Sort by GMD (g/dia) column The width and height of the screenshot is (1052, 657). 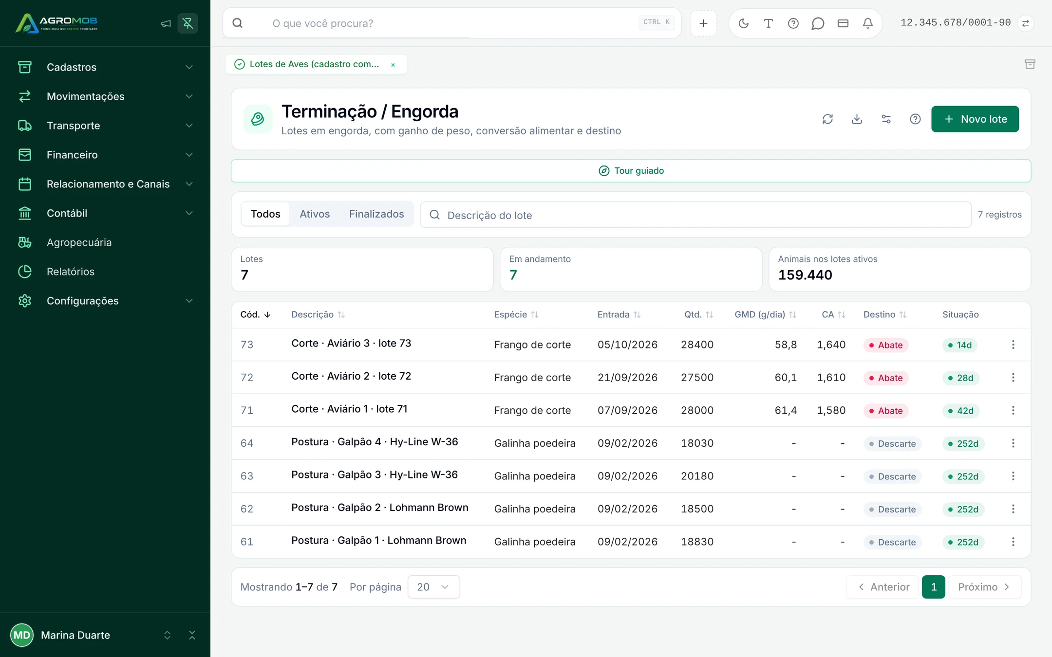765,315
